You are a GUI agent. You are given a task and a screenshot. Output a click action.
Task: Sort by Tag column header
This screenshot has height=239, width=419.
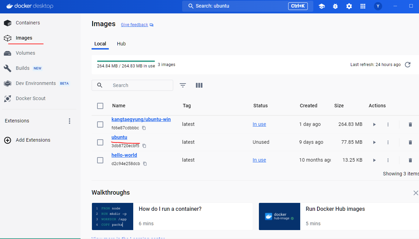187,106
